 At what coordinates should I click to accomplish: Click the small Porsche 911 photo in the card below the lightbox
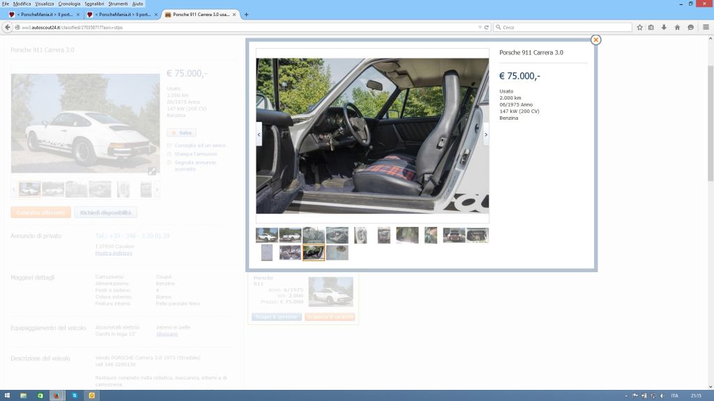331,292
